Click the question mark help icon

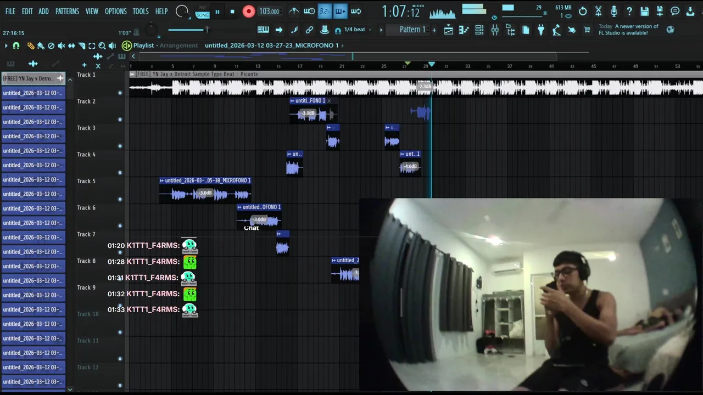click(x=629, y=11)
